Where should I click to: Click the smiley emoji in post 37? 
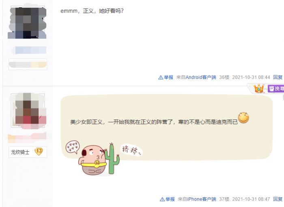click(243, 118)
